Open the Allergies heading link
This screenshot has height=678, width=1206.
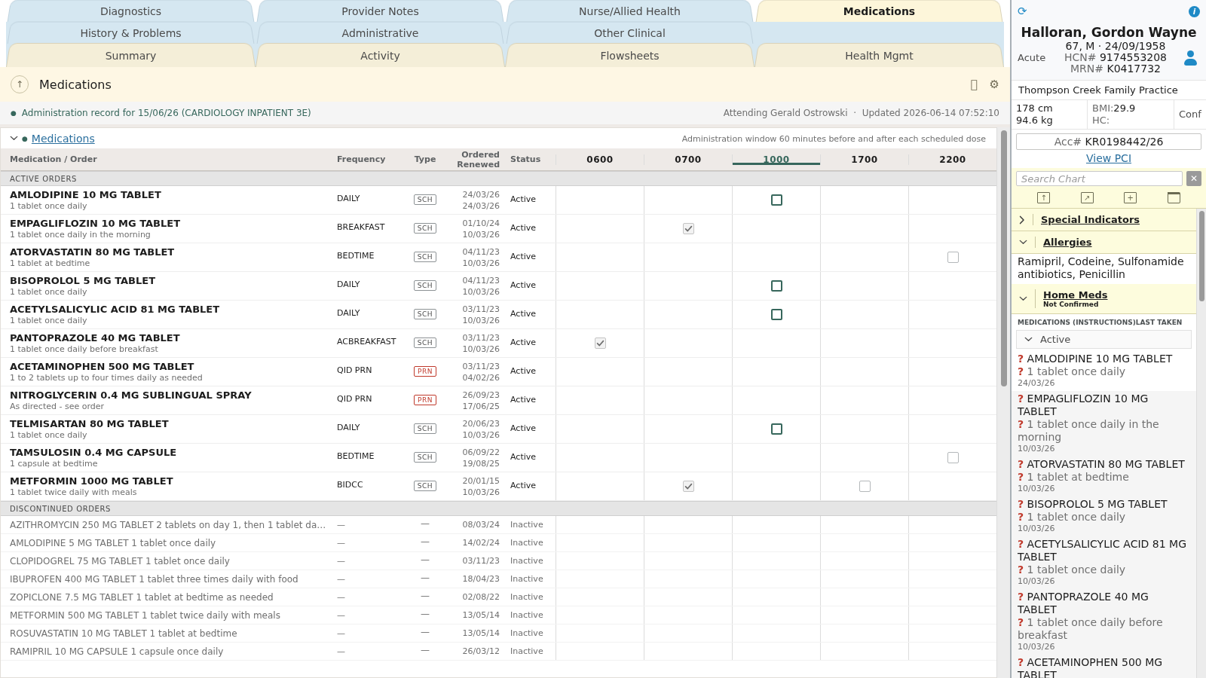pyautogui.click(x=1067, y=243)
